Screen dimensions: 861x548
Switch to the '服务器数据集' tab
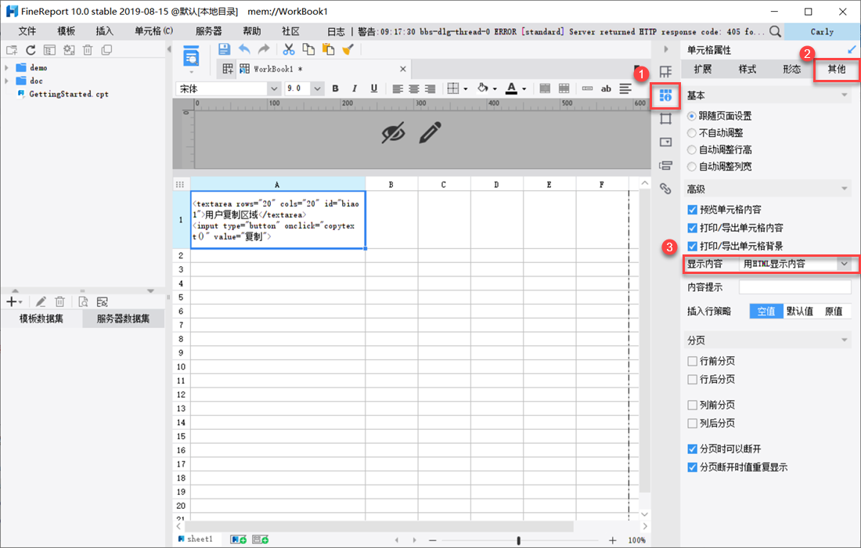pos(123,319)
